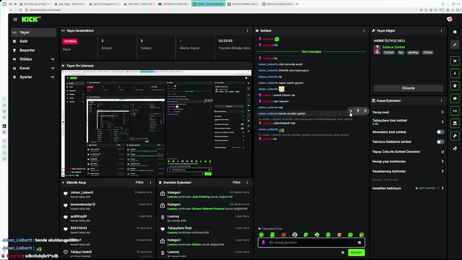This screenshot has width=462, height=260.
Task: Toggle the stream preview panel icon in right rail
Action: point(455,61)
